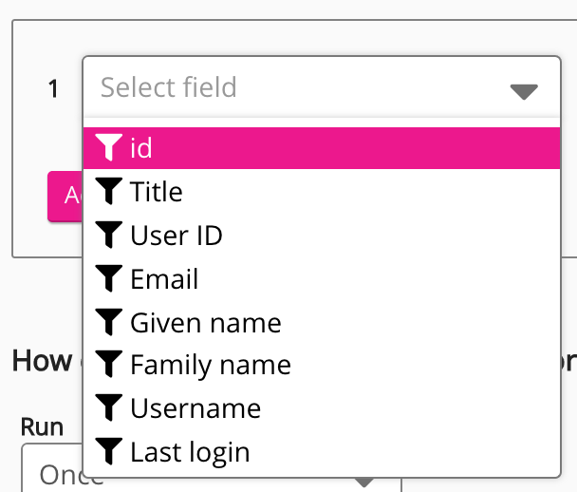Screen dimensions: 577x492
Task: Click the filter icon beside Given name
Action: click(110, 322)
